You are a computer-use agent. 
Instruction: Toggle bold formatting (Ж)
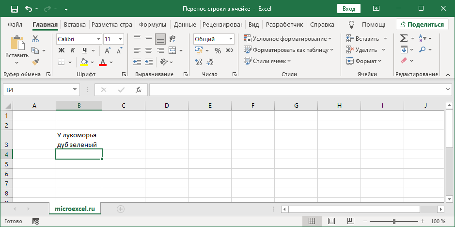(x=61, y=50)
